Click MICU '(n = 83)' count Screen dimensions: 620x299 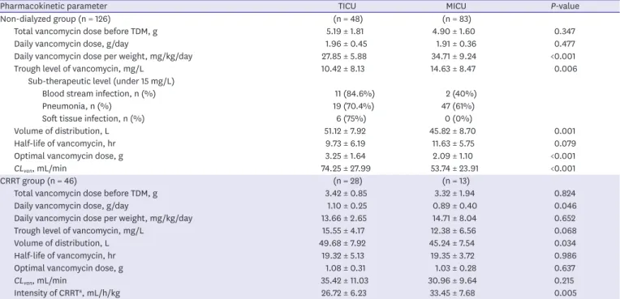click(457, 19)
